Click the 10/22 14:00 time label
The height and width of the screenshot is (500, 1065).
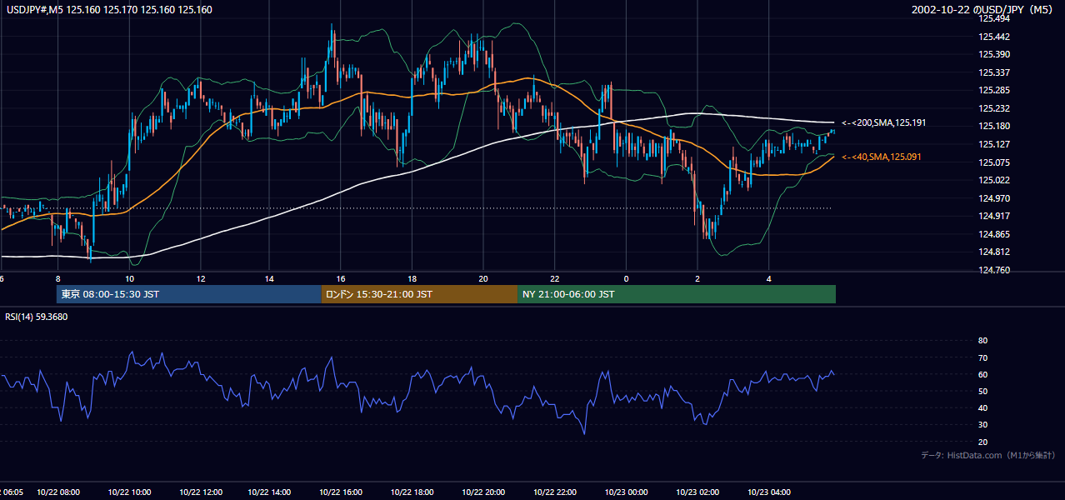pyautogui.click(x=271, y=492)
